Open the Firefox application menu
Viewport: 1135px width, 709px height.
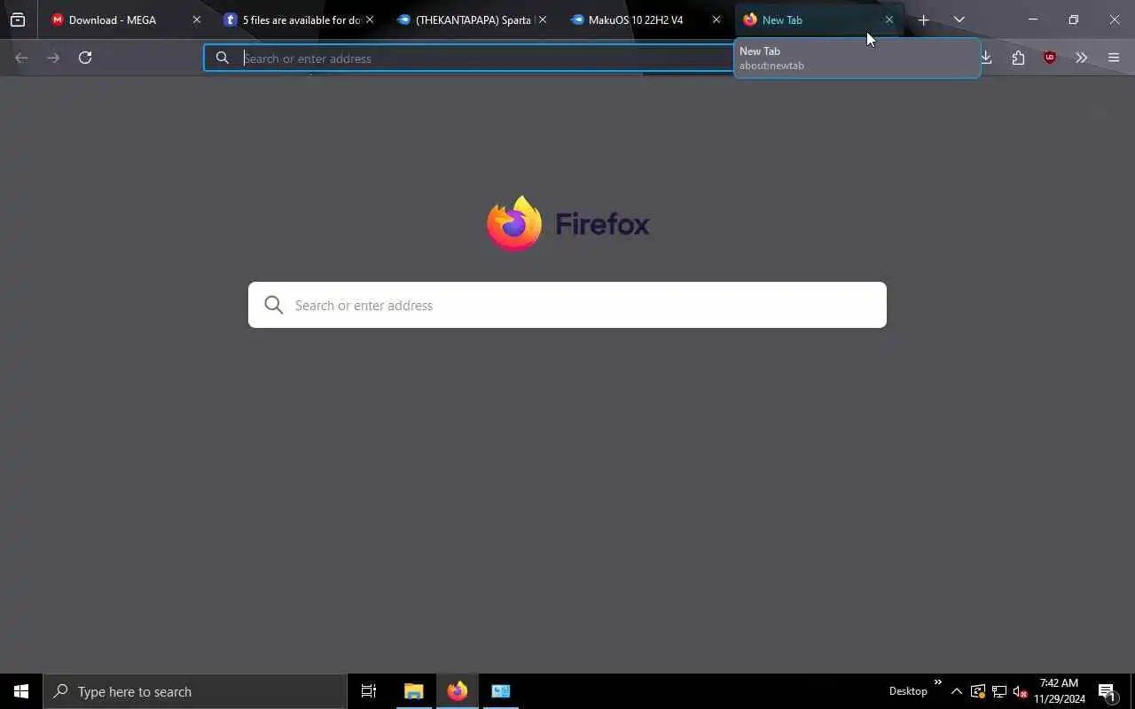pyautogui.click(x=1114, y=58)
